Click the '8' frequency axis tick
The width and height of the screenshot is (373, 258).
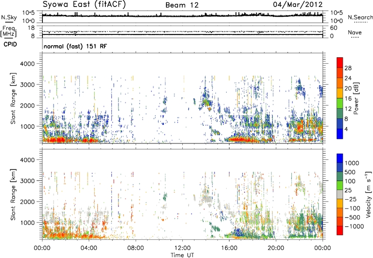(33, 36)
